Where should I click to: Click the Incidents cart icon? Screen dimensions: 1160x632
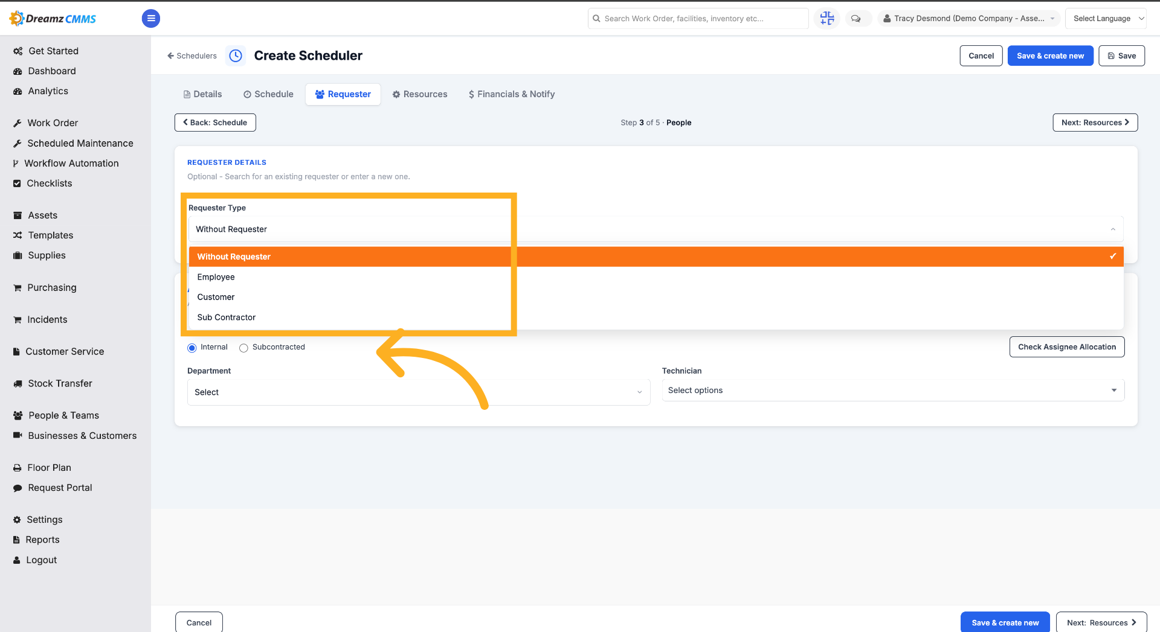click(18, 320)
